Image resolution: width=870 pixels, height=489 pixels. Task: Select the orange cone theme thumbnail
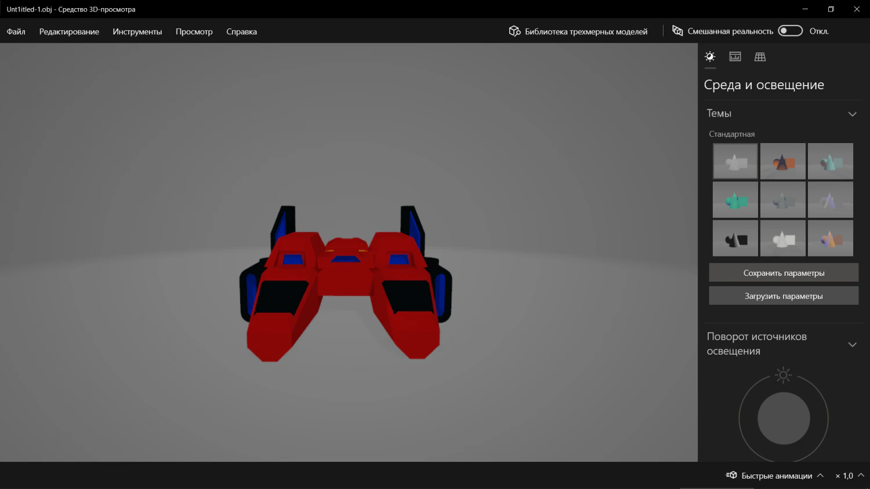(782, 161)
